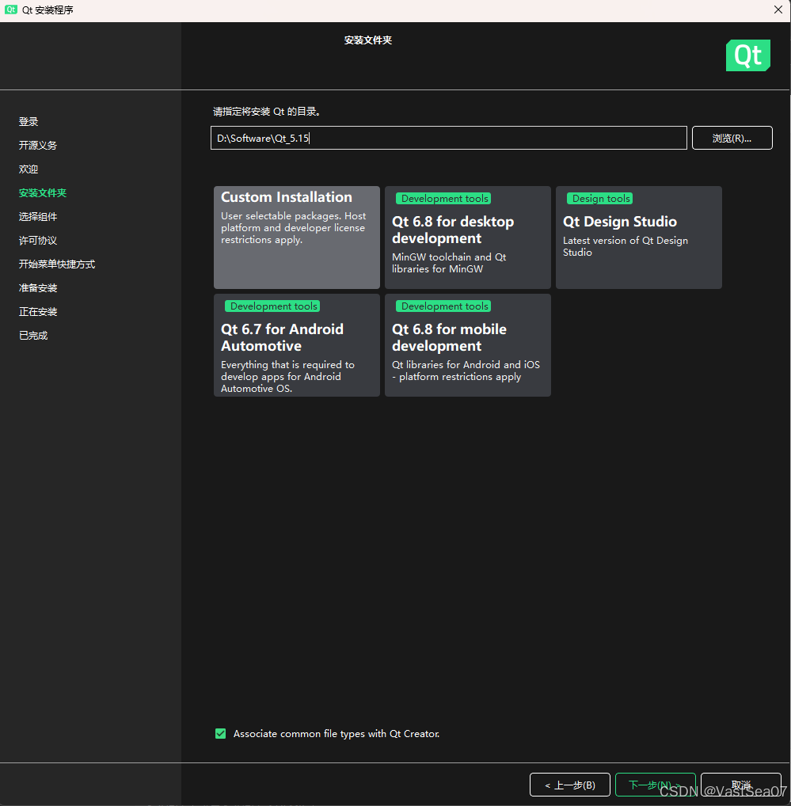Click the 许可协议 step in the sidebar
Image resolution: width=791 pixels, height=806 pixels.
point(37,241)
